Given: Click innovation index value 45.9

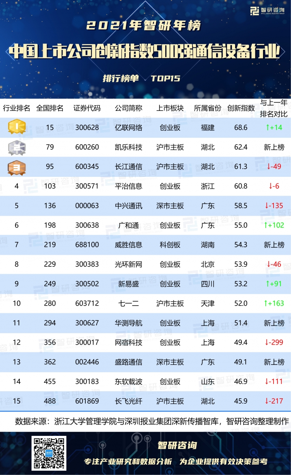Looking at the screenshot, I should pyautogui.click(x=241, y=401).
